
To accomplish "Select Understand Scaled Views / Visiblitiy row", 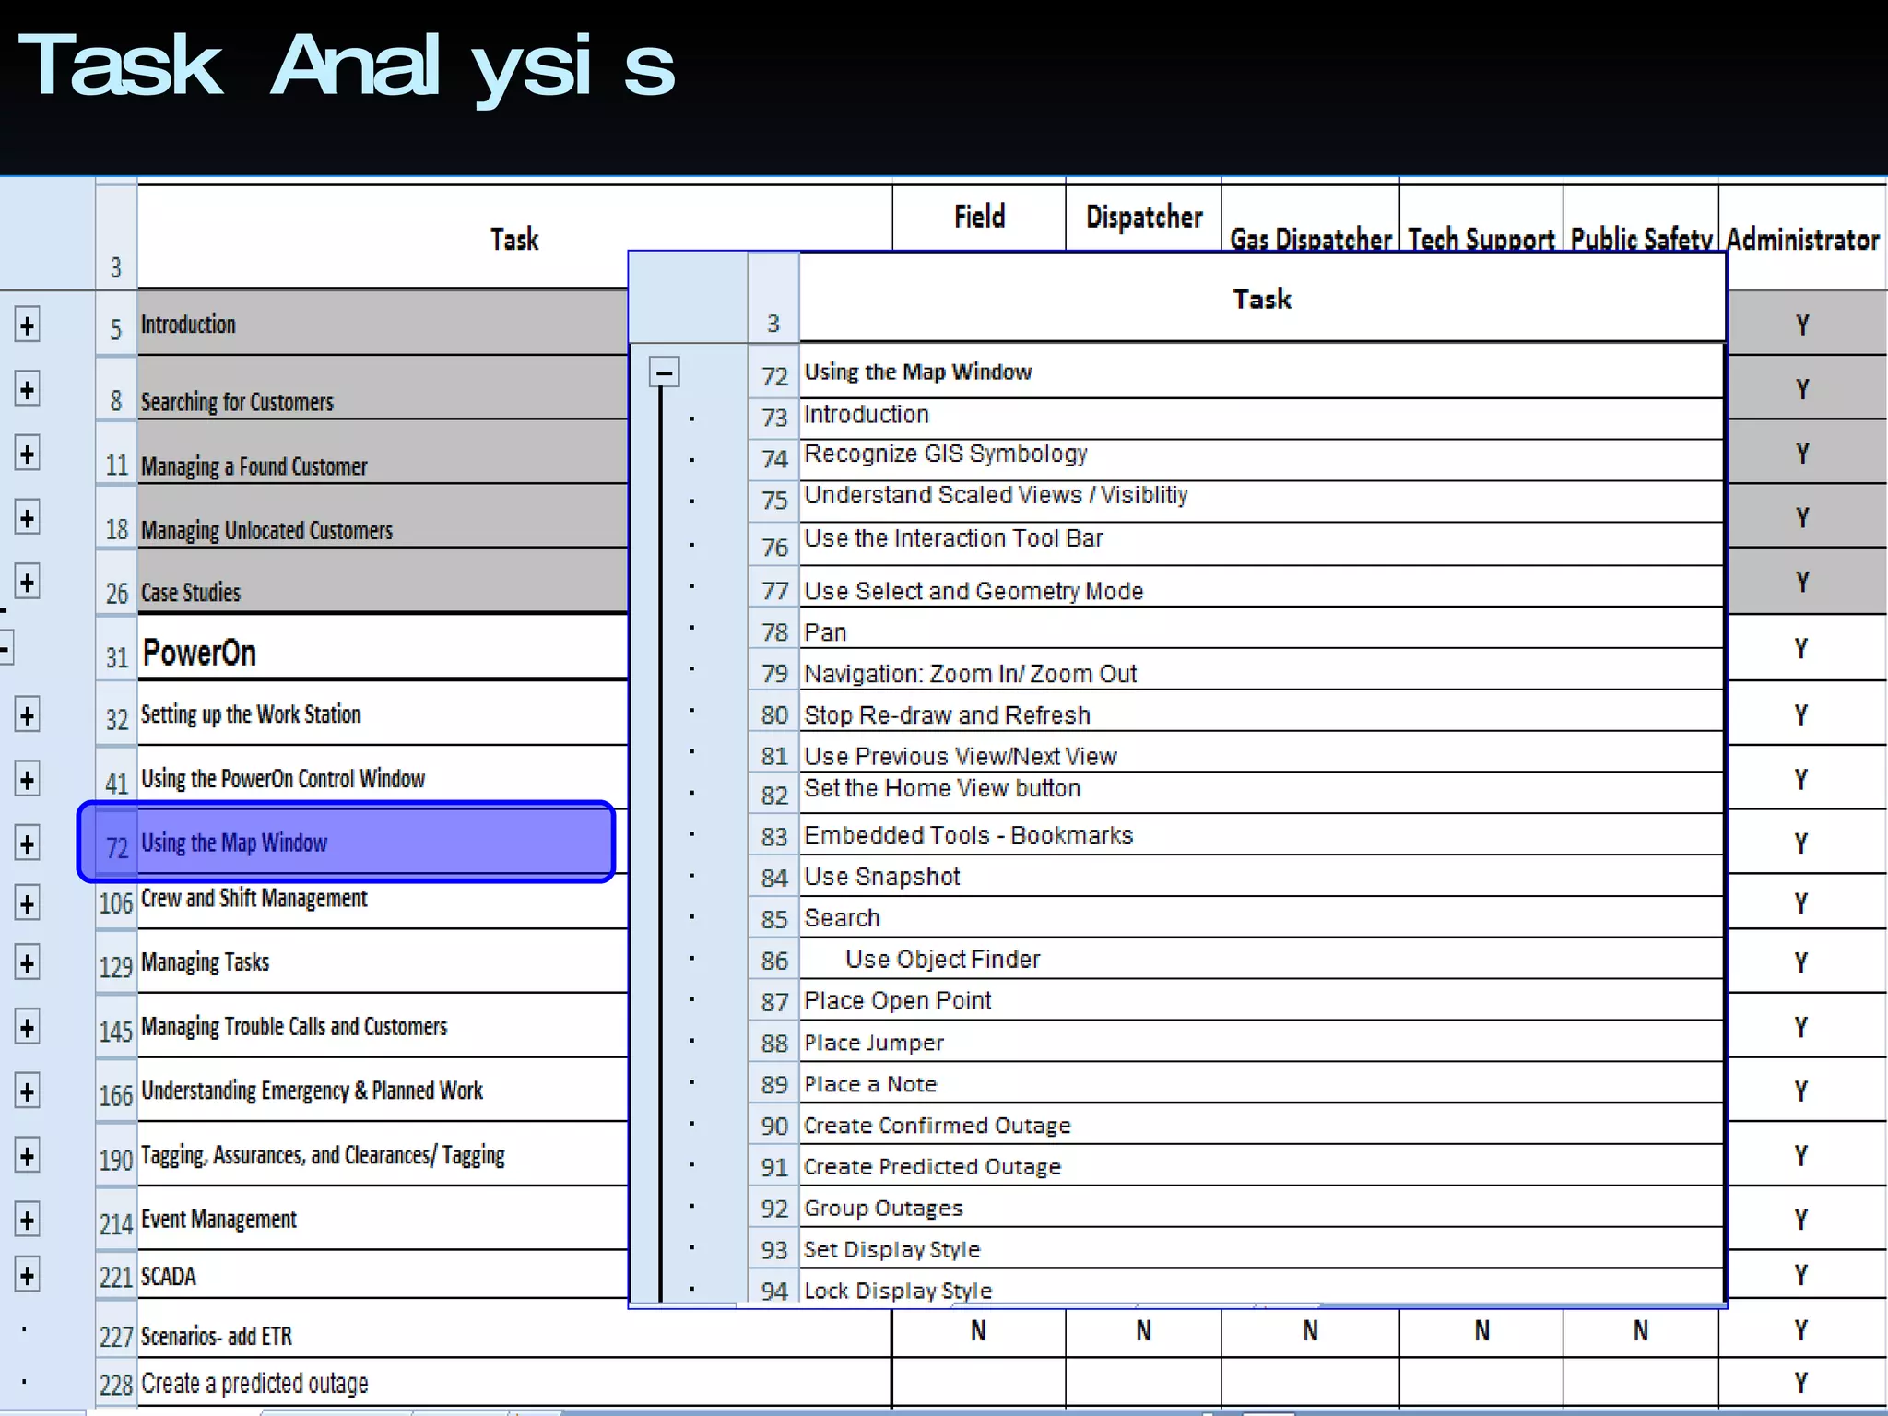I will click(1261, 501).
